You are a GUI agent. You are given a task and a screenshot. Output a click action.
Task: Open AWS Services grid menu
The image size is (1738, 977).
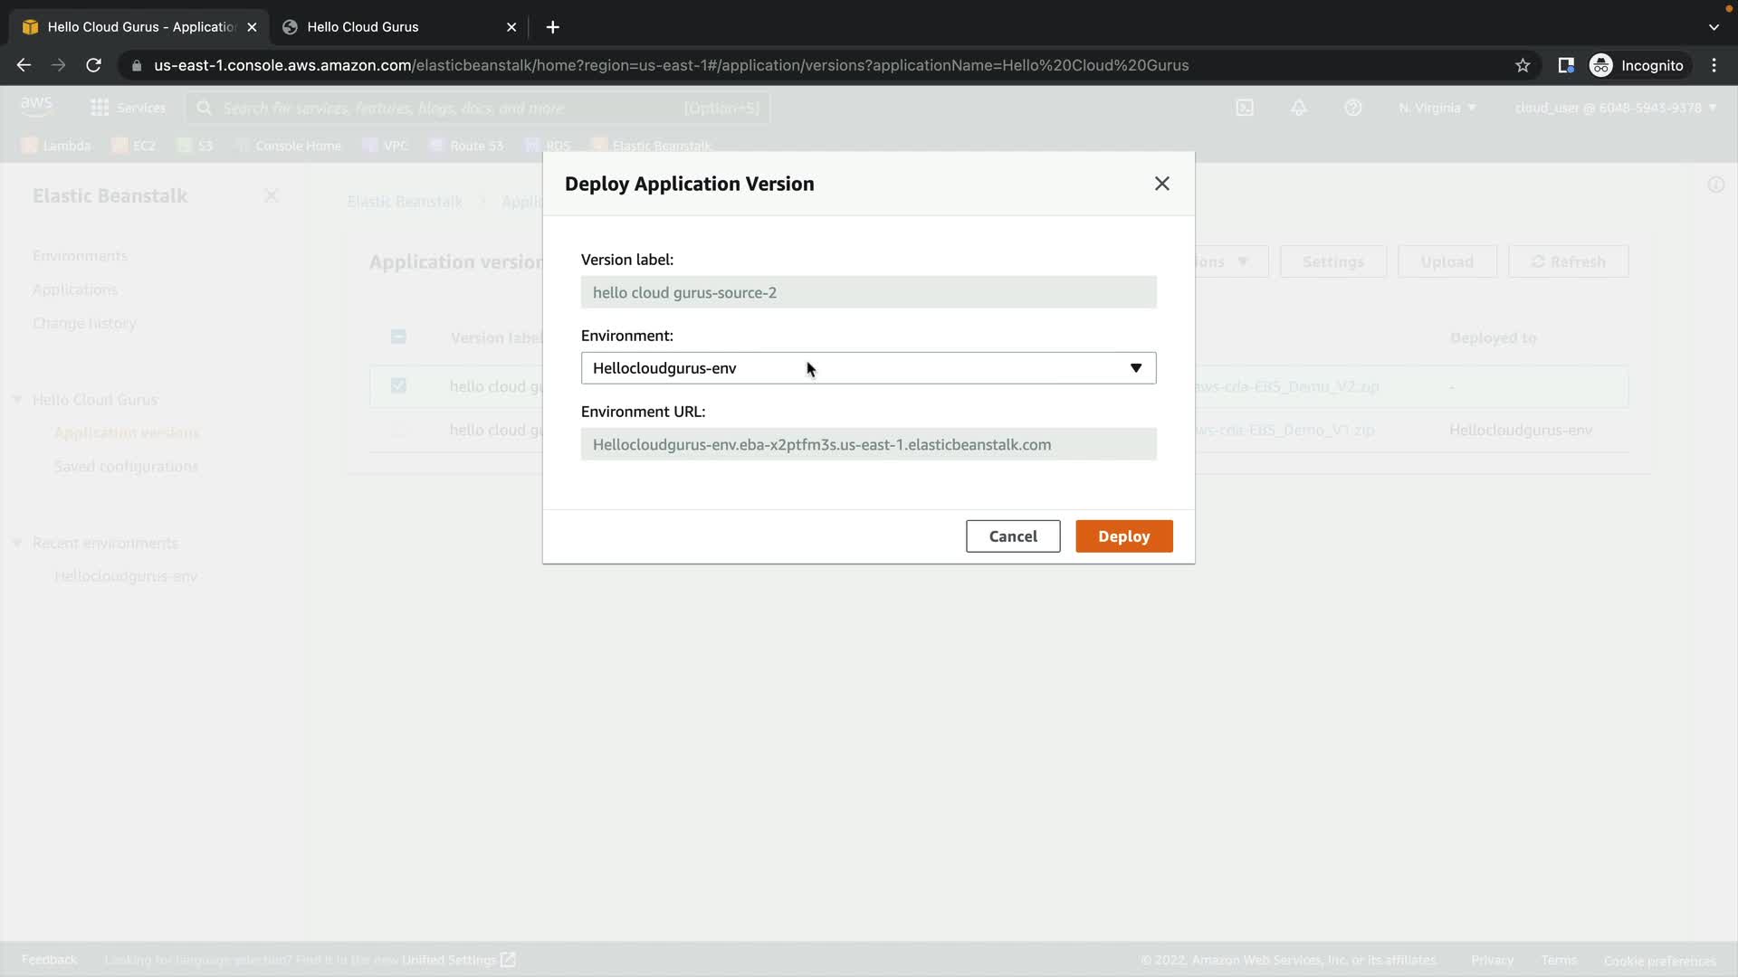100,108
